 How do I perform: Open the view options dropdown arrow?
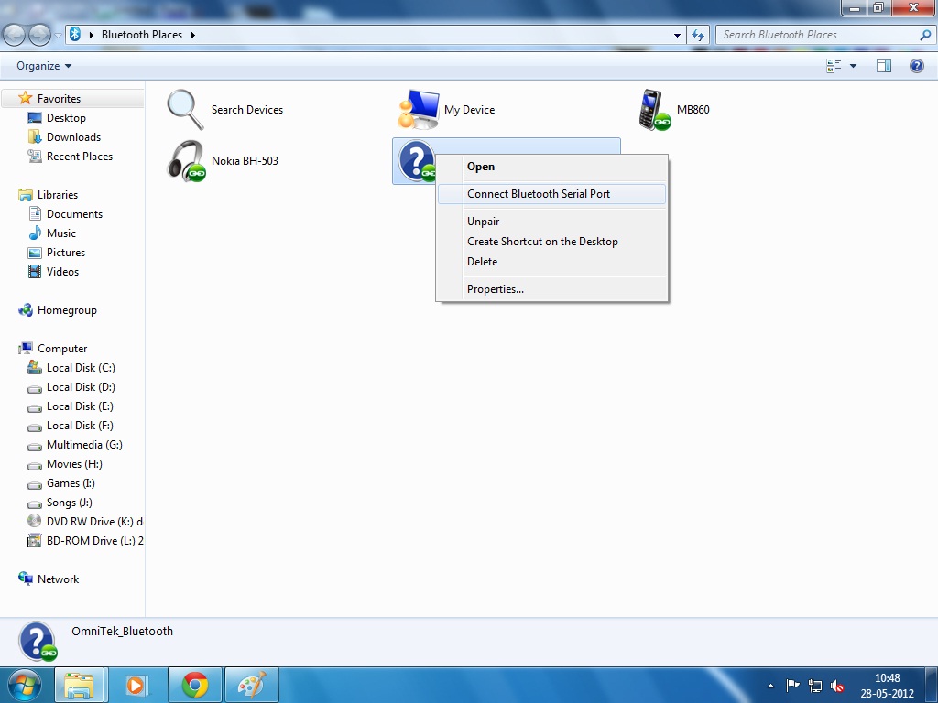tap(853, 66)
